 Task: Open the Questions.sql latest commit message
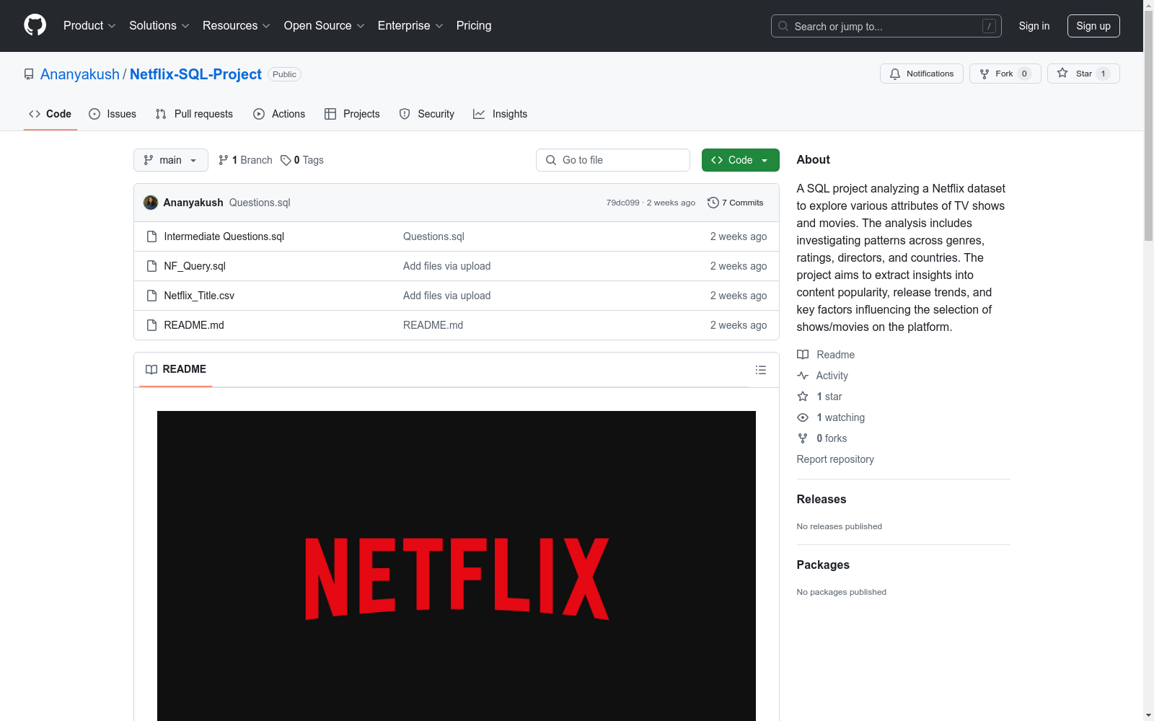coord(260,203)
